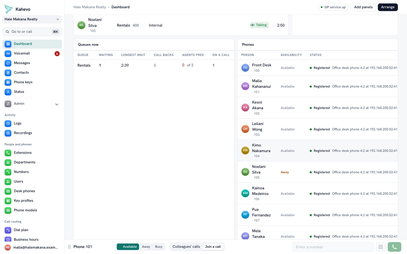The image size is (407, 254).
Task: Select the Join a call option
Action: coord(213,247)
